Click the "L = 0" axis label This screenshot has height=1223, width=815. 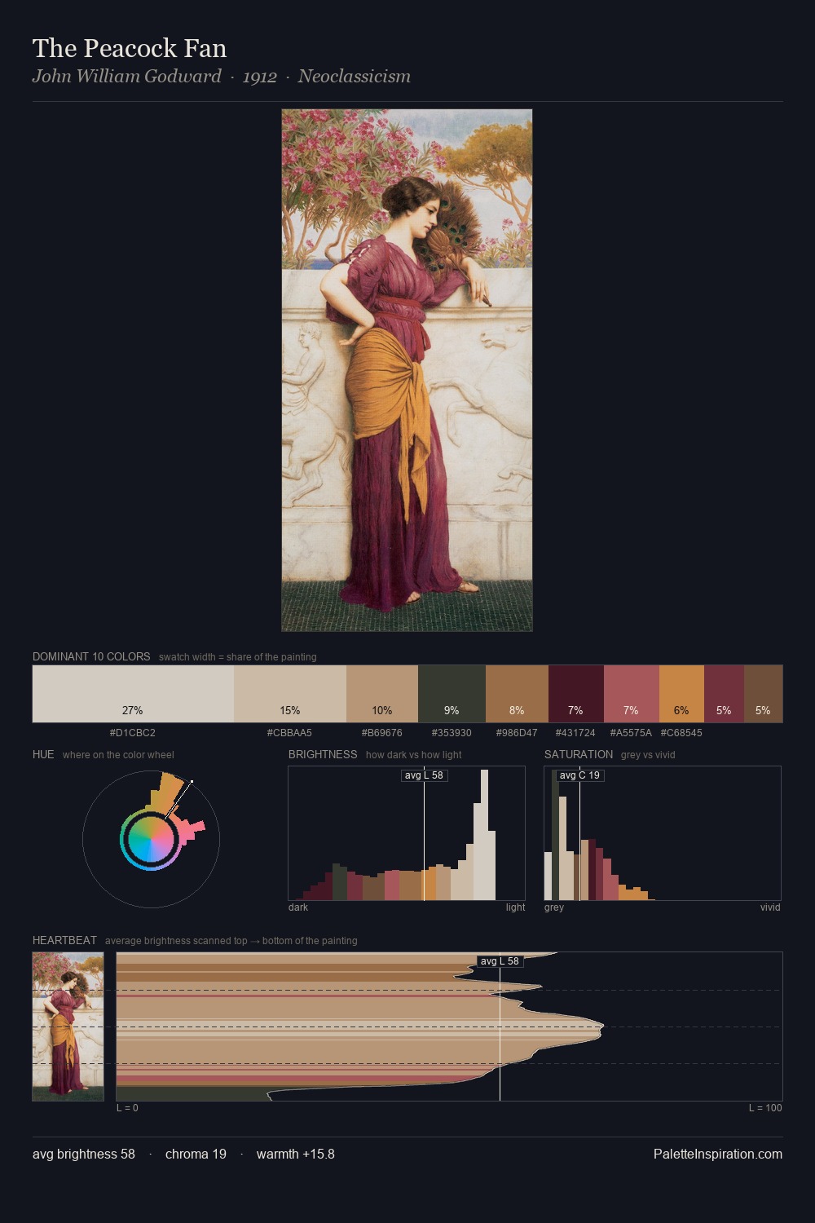tap(127, 1108)
